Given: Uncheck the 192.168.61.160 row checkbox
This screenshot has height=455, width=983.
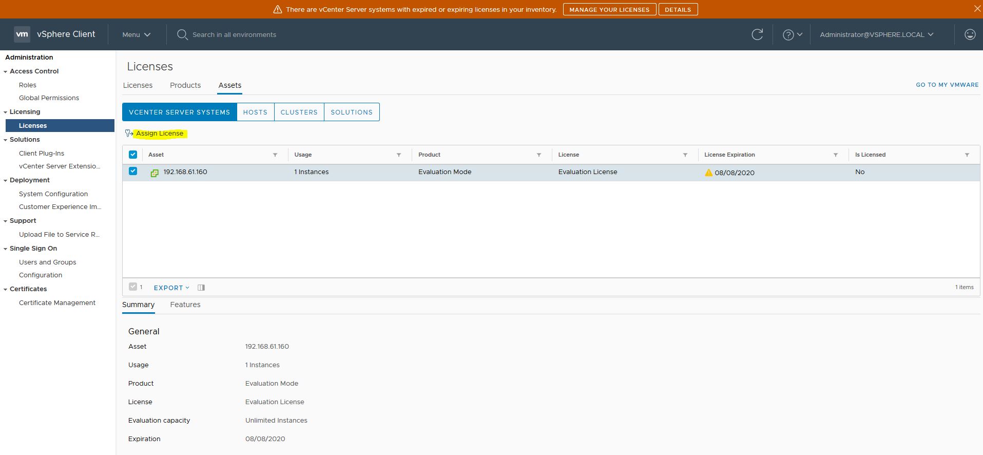Looking at the screenshot, I should (x=133, y=171).
